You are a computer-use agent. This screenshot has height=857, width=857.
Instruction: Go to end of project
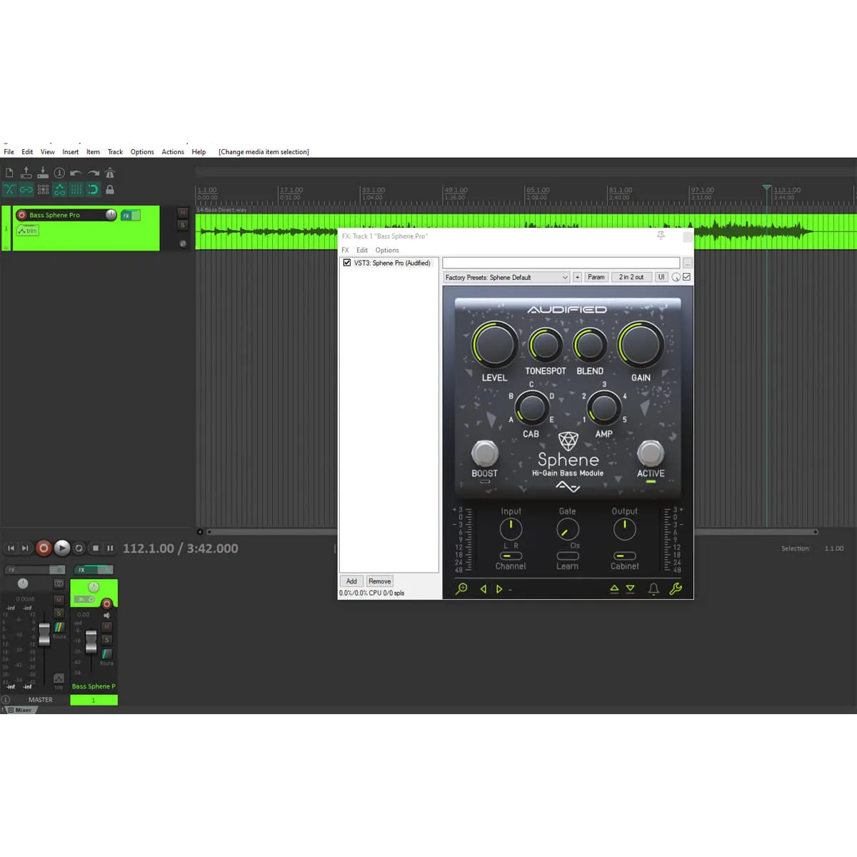26,548
